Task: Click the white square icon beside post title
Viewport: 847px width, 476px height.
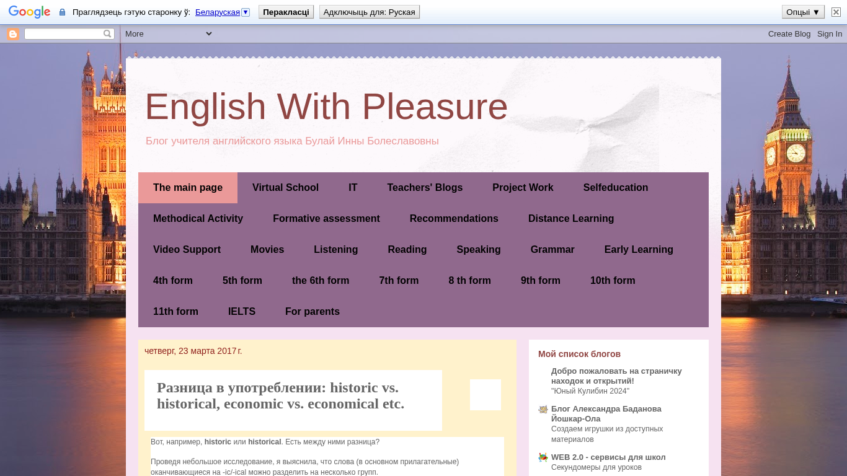Action: tap(485, 395)
